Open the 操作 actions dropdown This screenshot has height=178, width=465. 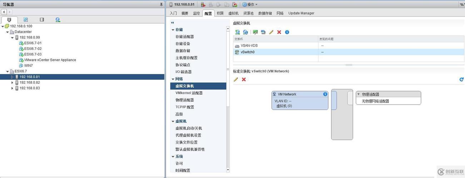click(x=250, y=4)
